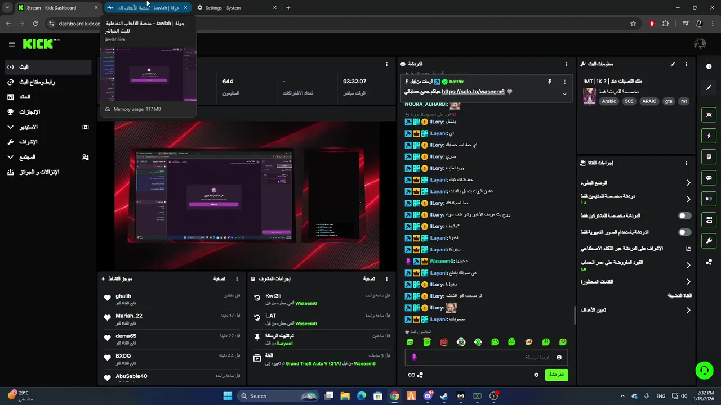Toggle the lightning bolt panel icon

tap(709, 136)
